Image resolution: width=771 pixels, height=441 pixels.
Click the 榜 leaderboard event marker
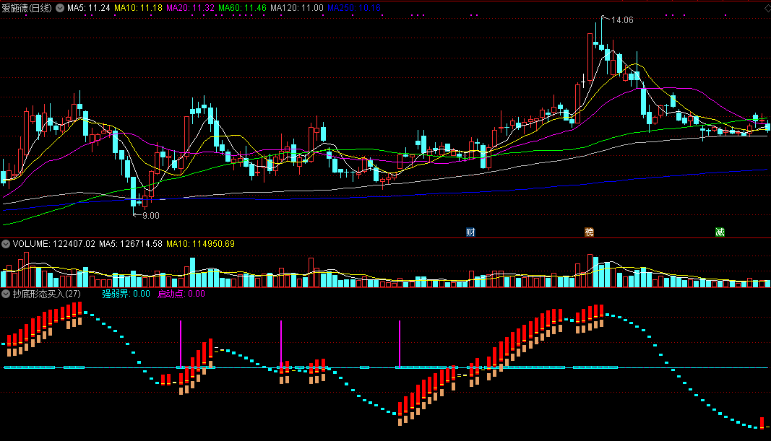click(x=589, y=232)
